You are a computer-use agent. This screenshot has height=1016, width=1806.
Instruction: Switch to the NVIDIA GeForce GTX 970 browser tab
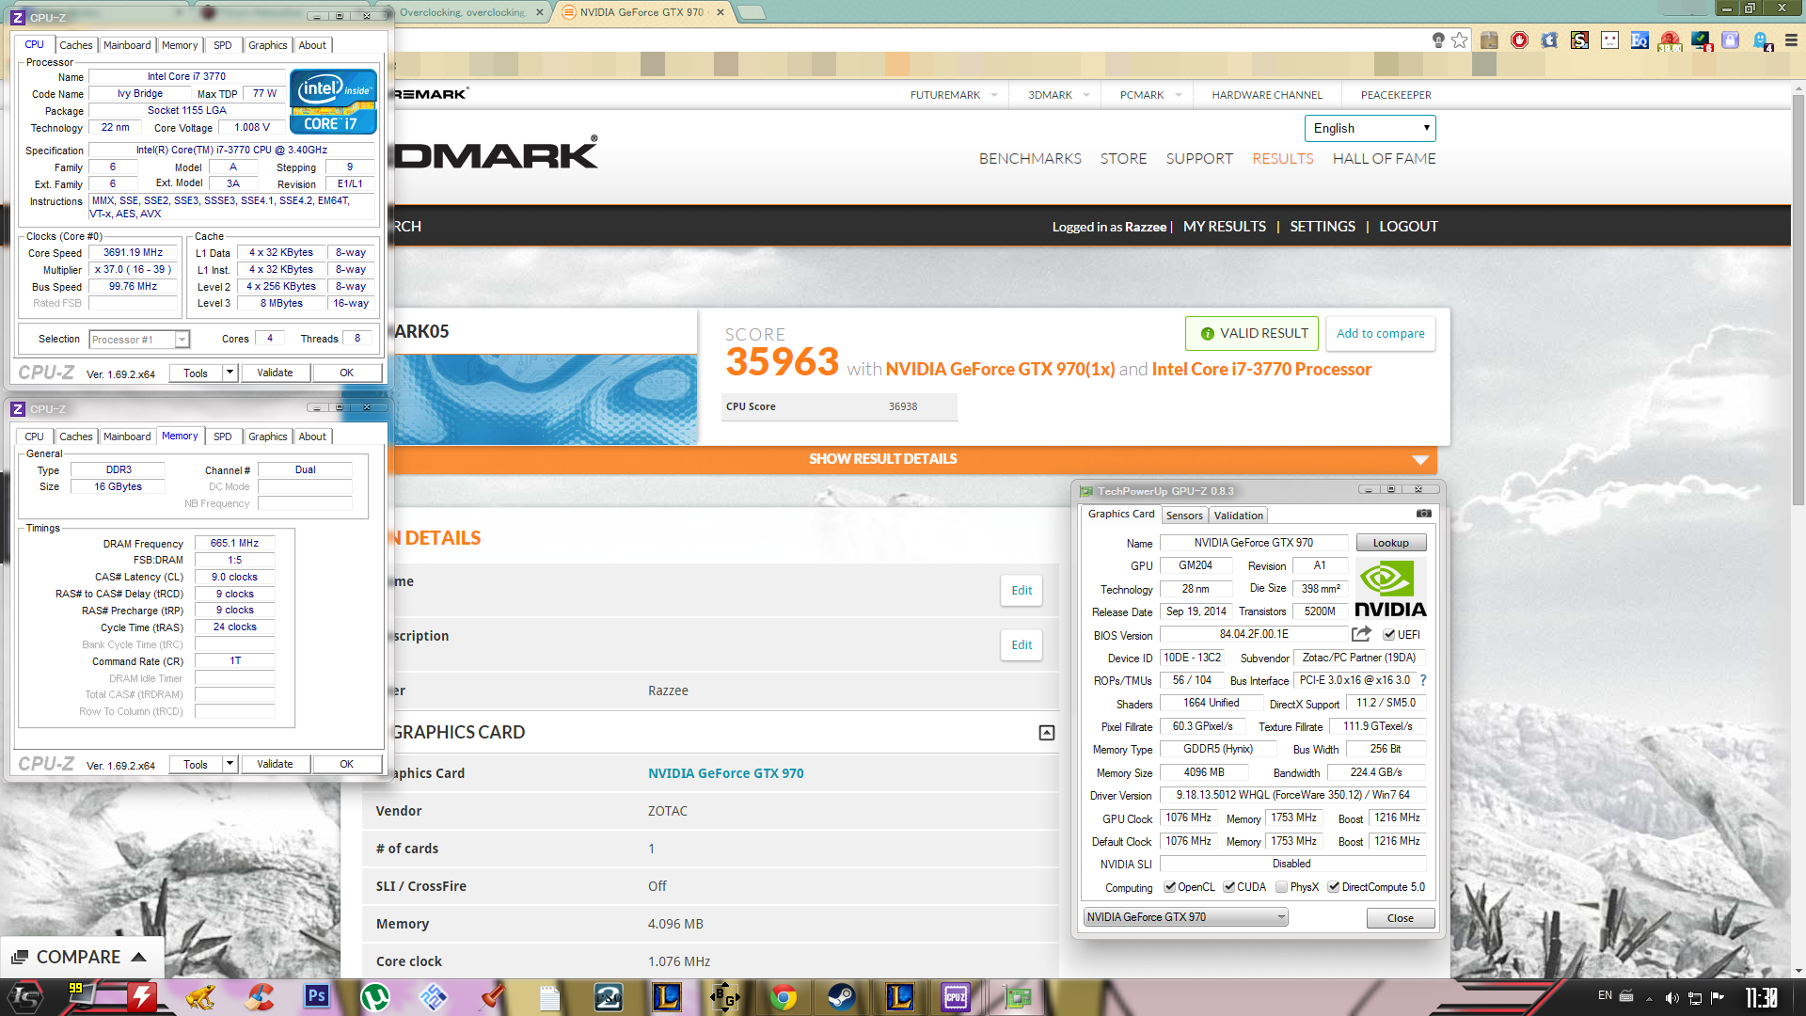coord(642,12)
